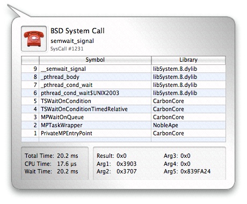Click the semwait_signal call name
Viewport: 247px width, 204px height.
[x=72, y=41]
